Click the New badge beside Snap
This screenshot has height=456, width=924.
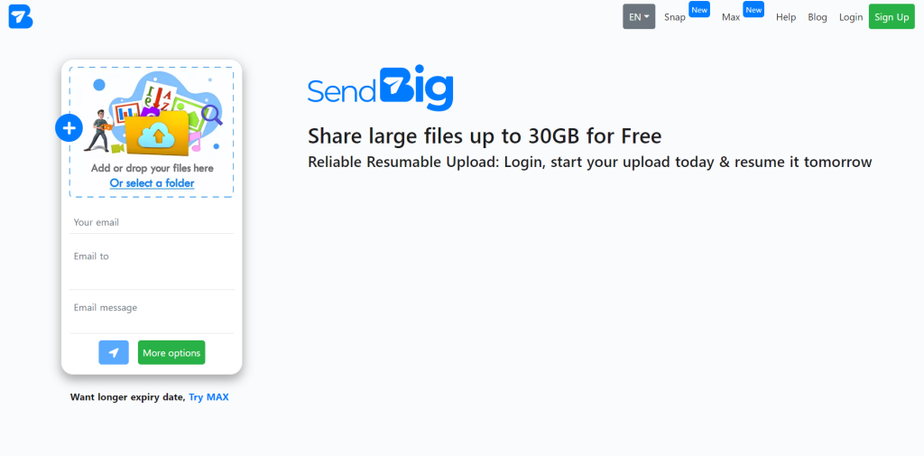pos(699,9)
